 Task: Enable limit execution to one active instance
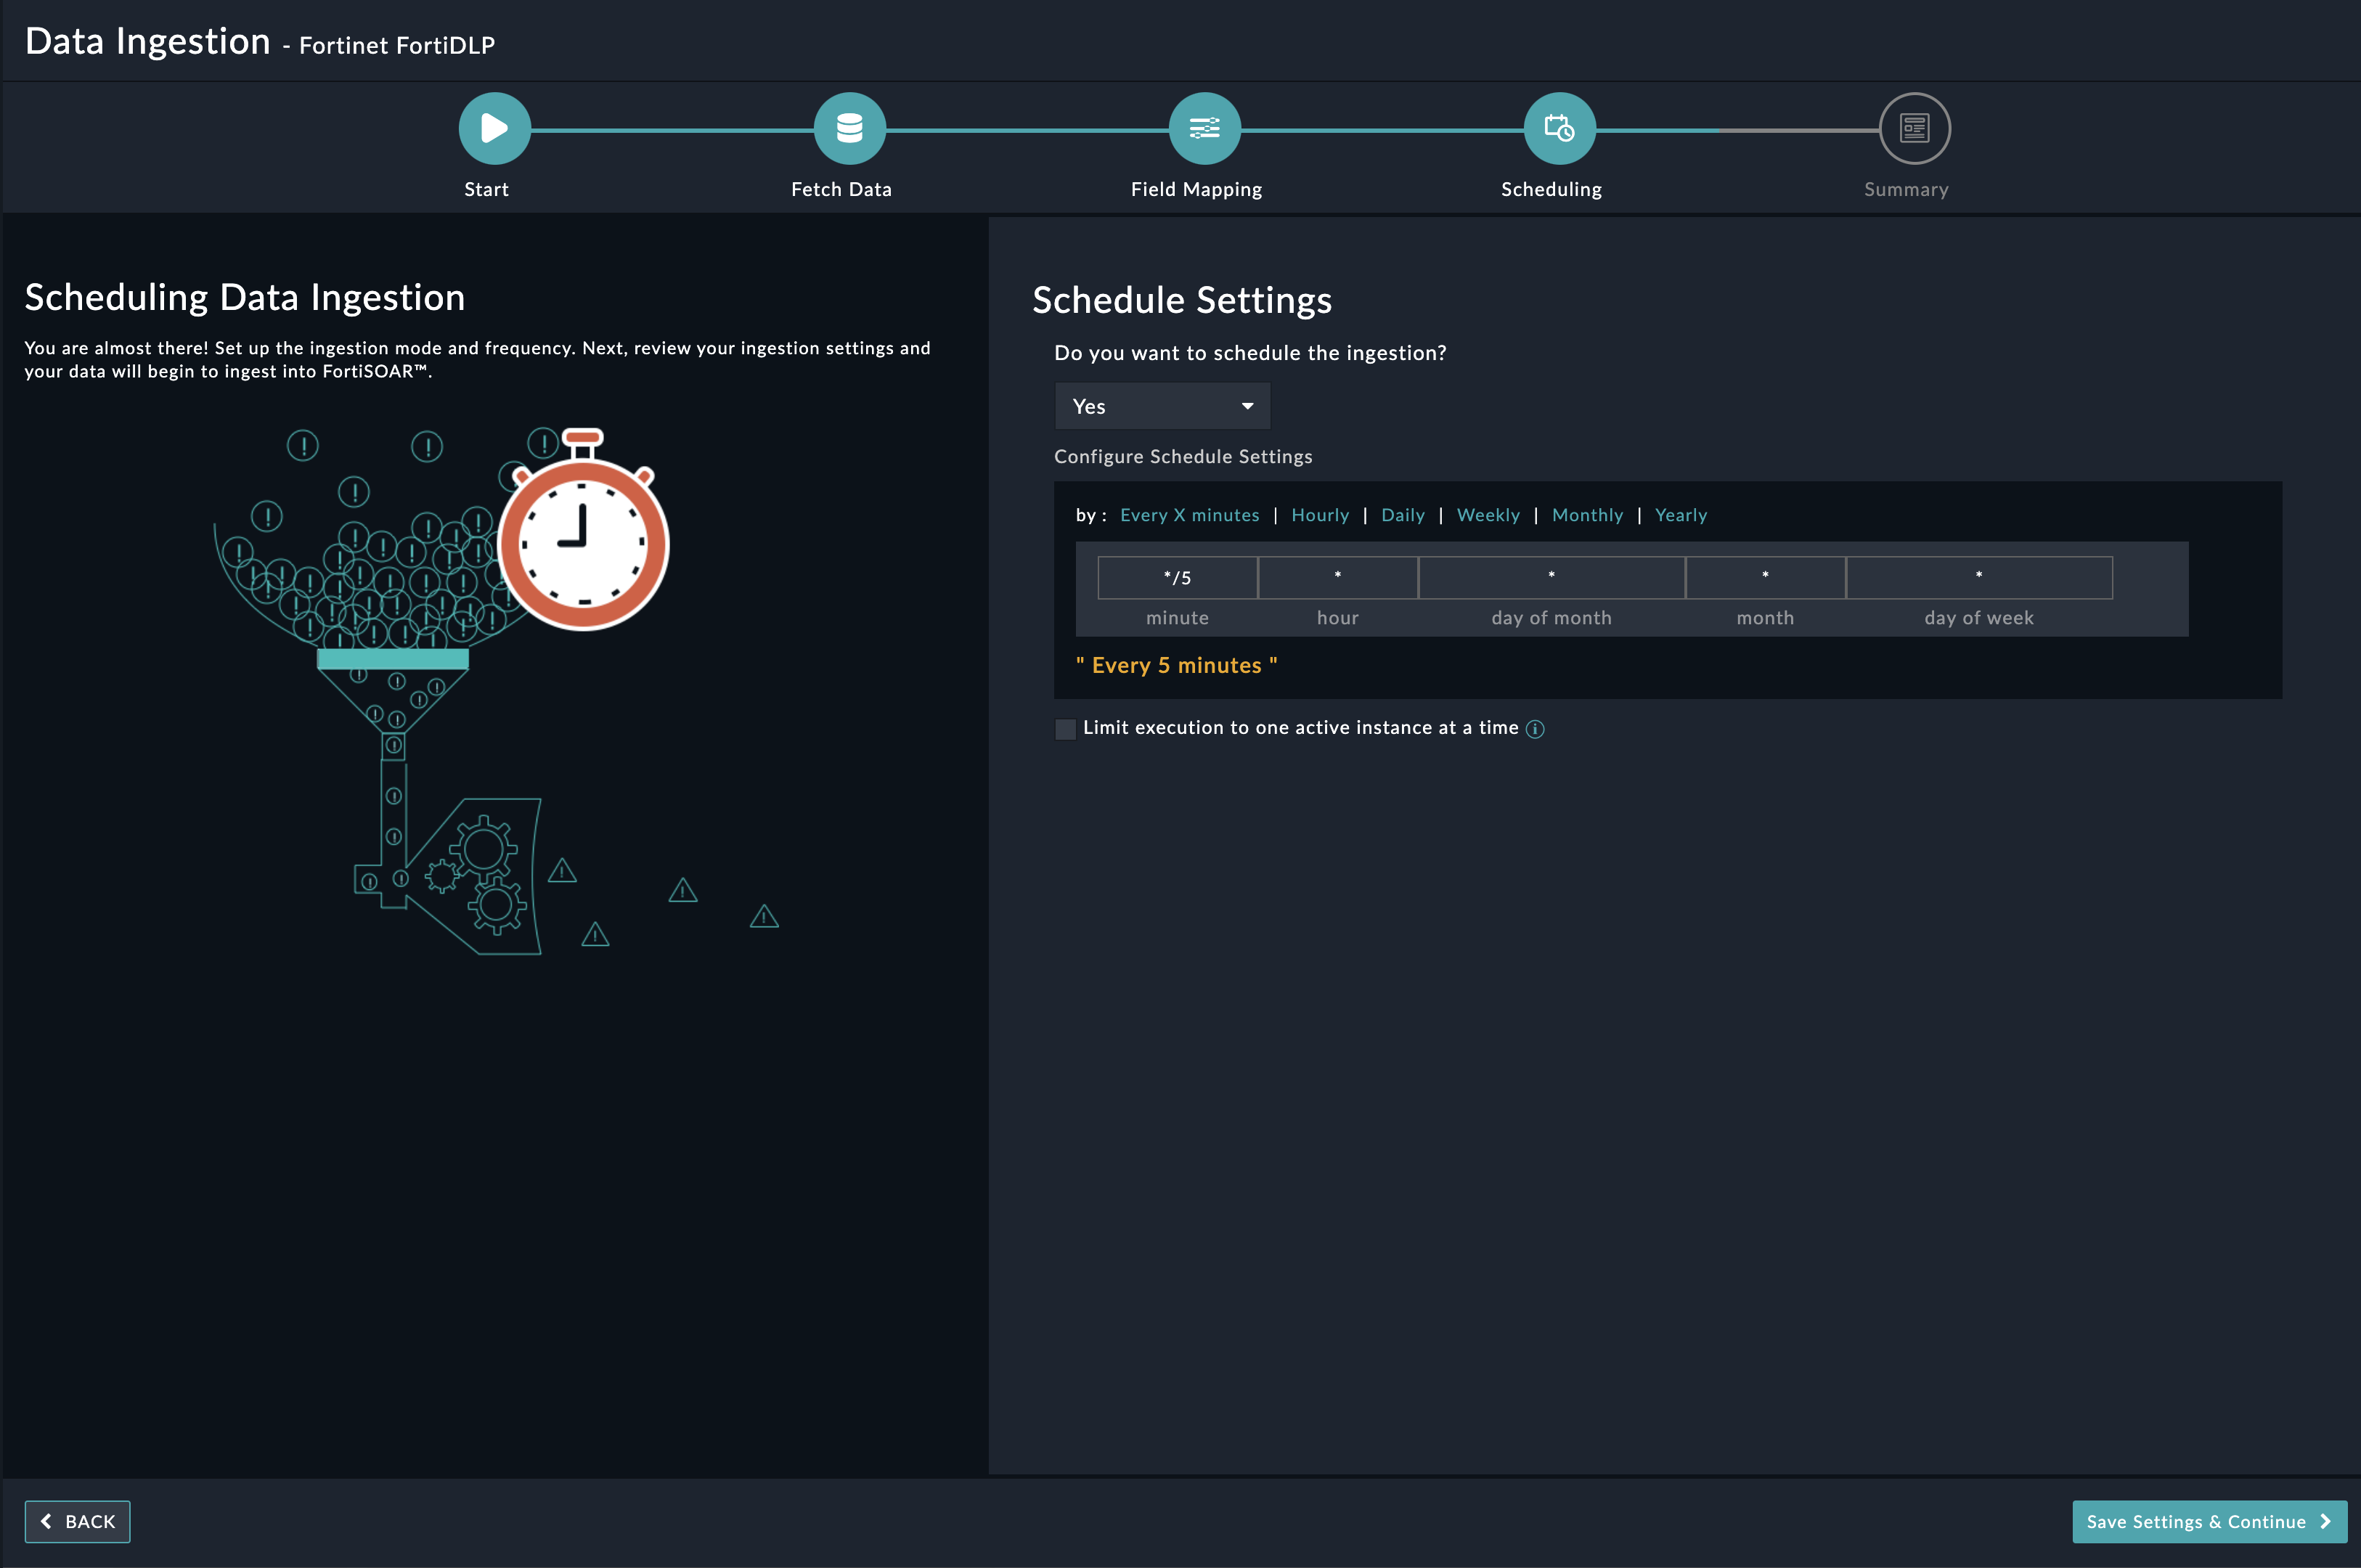[x=1064, y=729]
